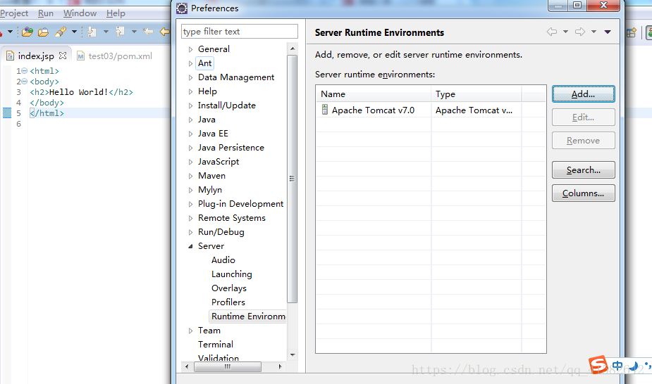Viewport: 652px width, 384px height.
Task: Click the Open Perspective icon
Action: (x=632, y=32)
